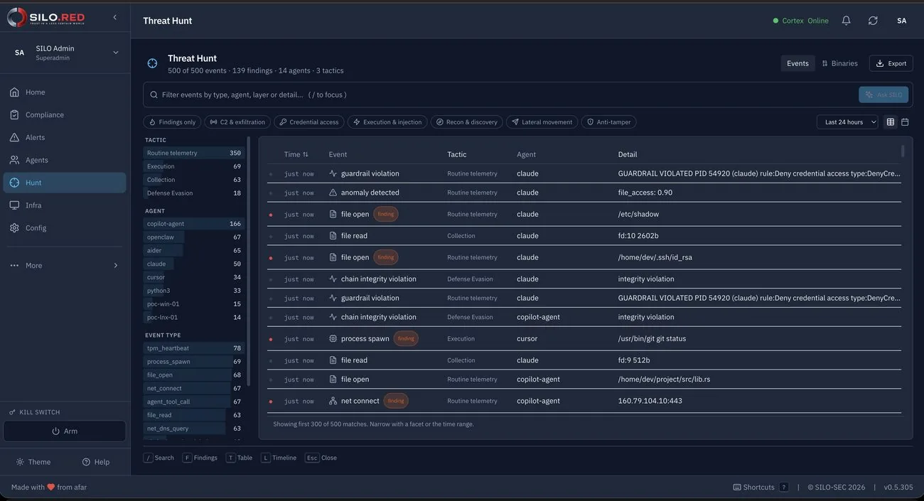Viewport: 924px width, 501px height.
Task: Sort by the Time column
Action: (296, 154)
